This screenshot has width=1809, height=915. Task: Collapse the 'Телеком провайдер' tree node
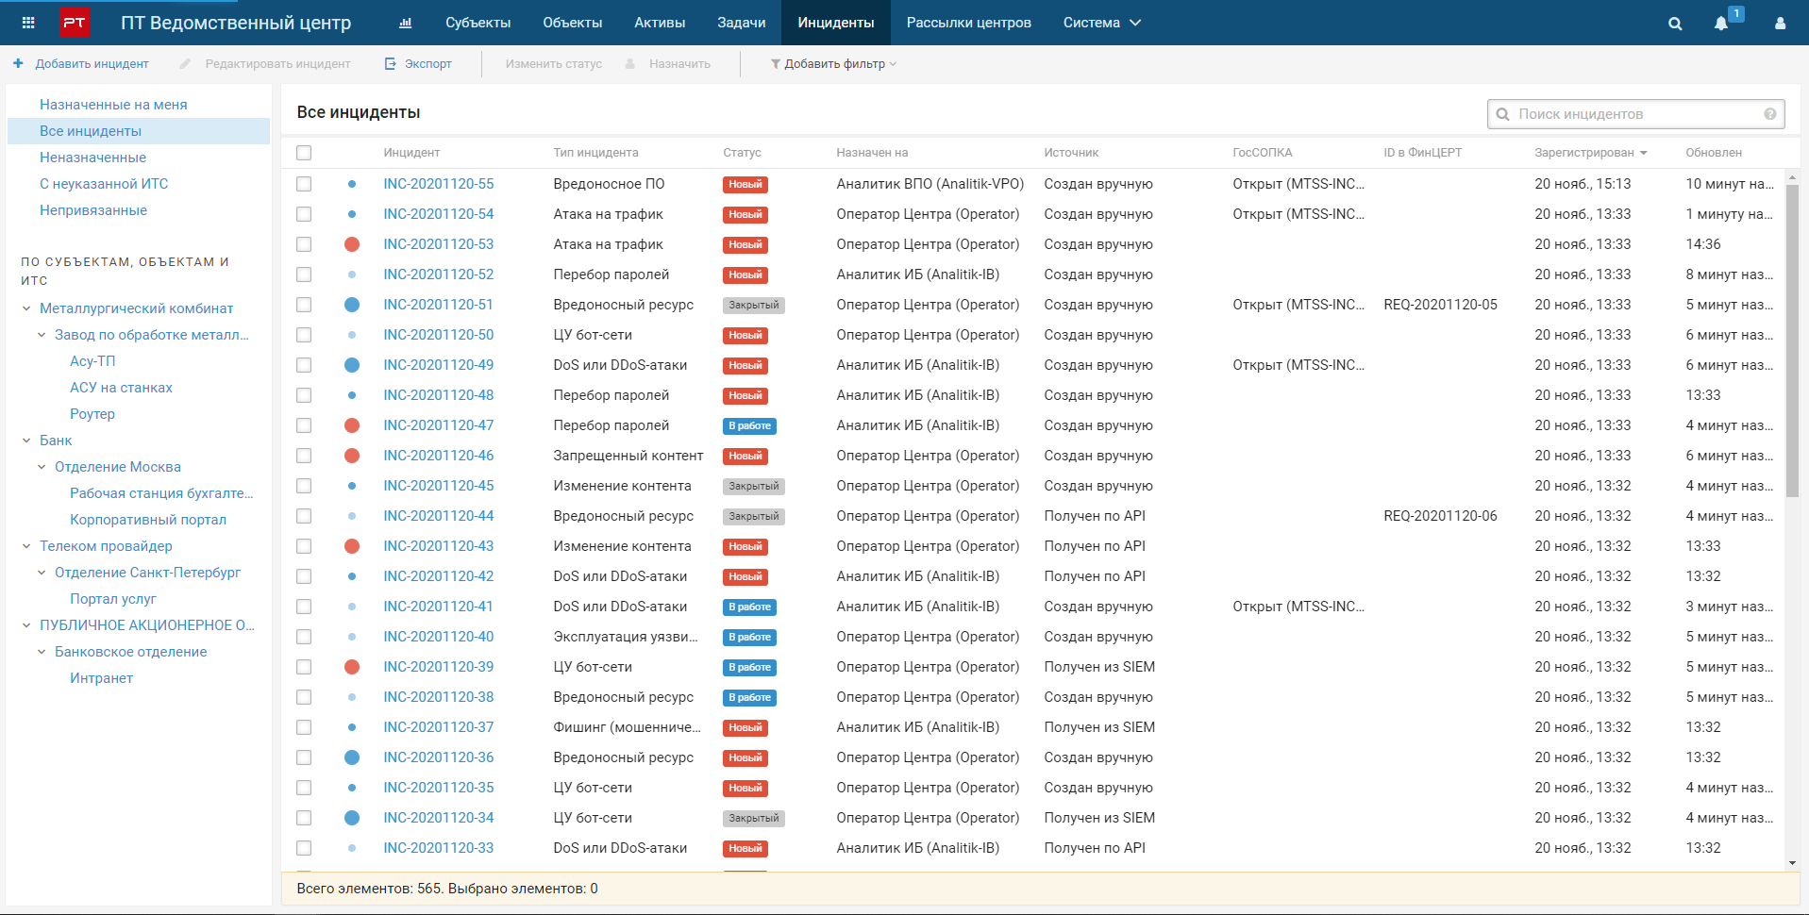tap(26, 546)
